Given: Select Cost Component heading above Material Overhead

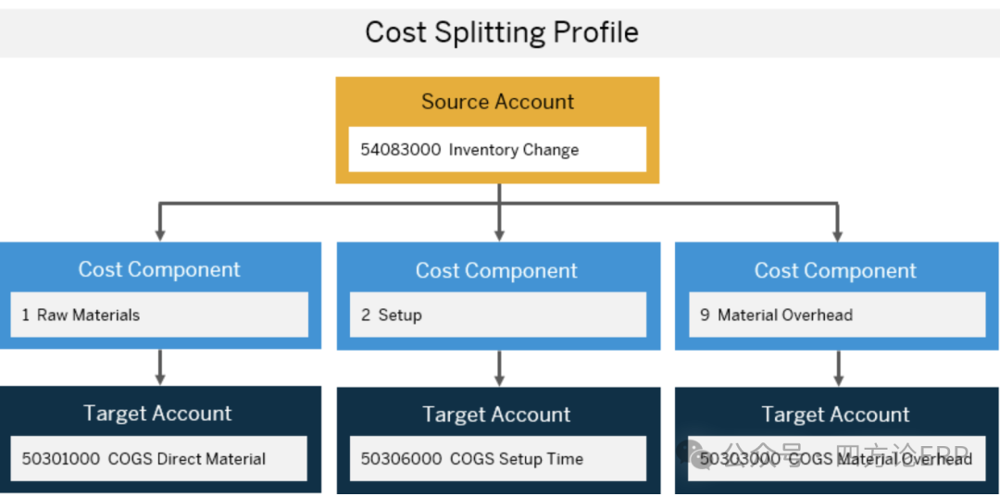Looking at the screenshot, I should click(835, 270).
